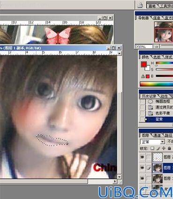Click the out-of-gamut warning triangle icon
The image size is (173, 199).
click(x=143, y=76)
